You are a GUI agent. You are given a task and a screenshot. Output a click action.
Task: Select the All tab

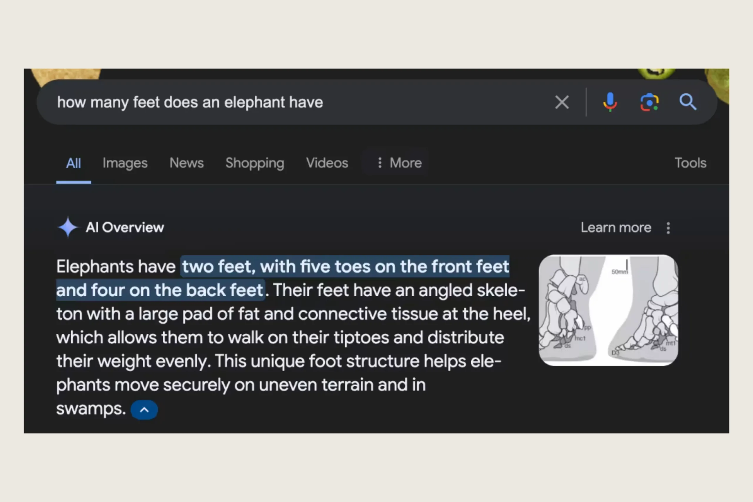(x=73, y=162)
